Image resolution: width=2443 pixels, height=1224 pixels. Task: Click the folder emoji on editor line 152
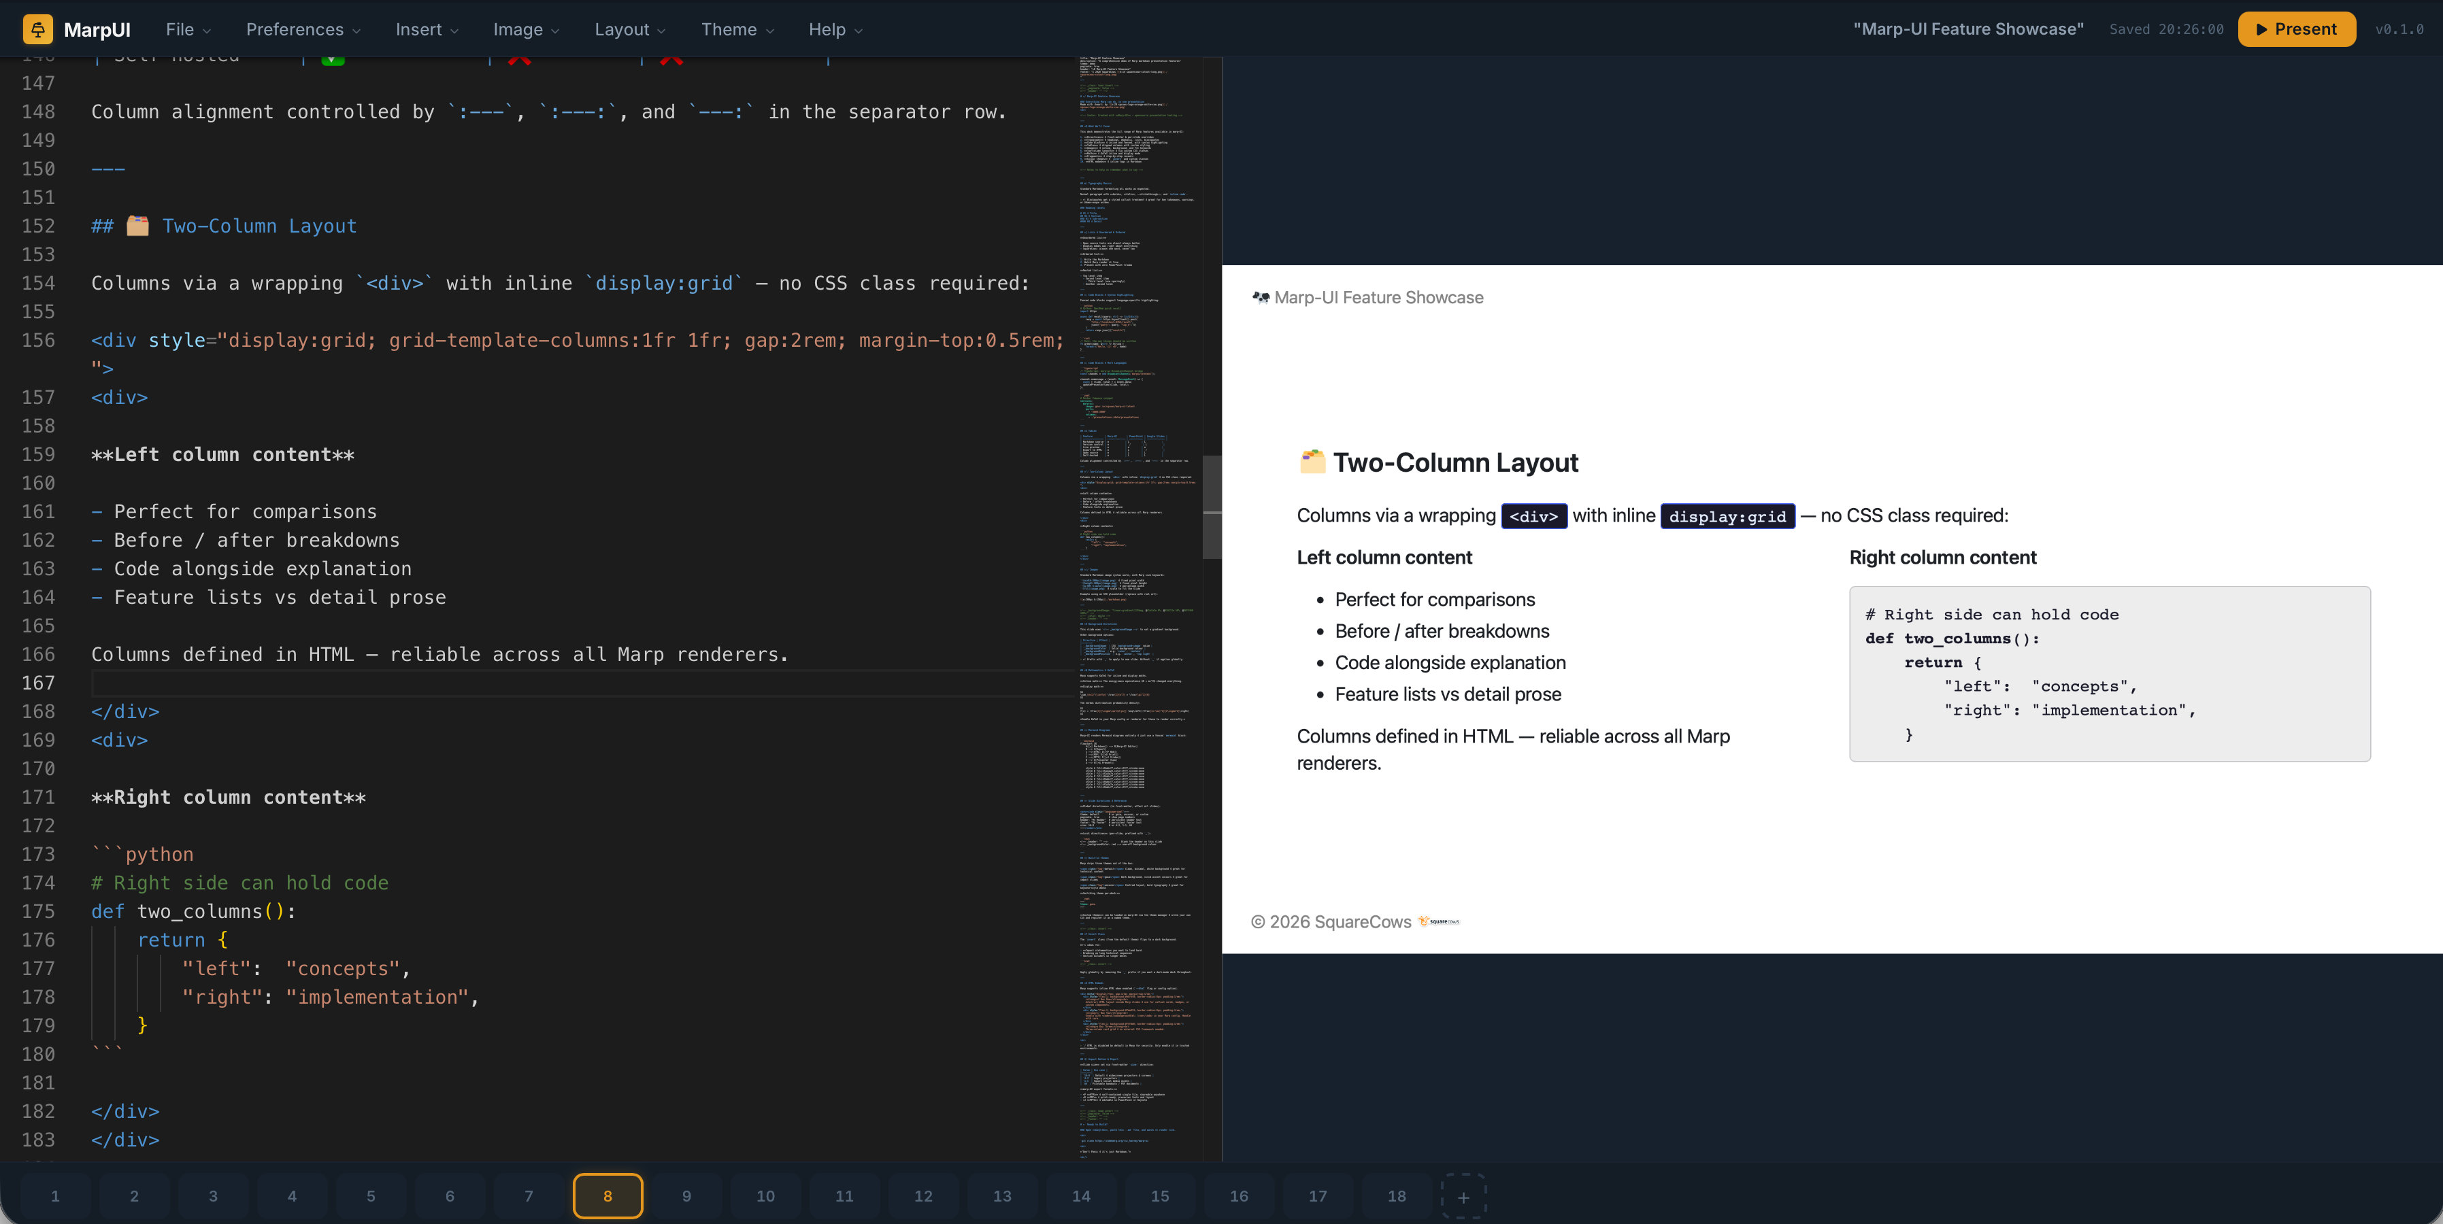[x=137, y=226]
